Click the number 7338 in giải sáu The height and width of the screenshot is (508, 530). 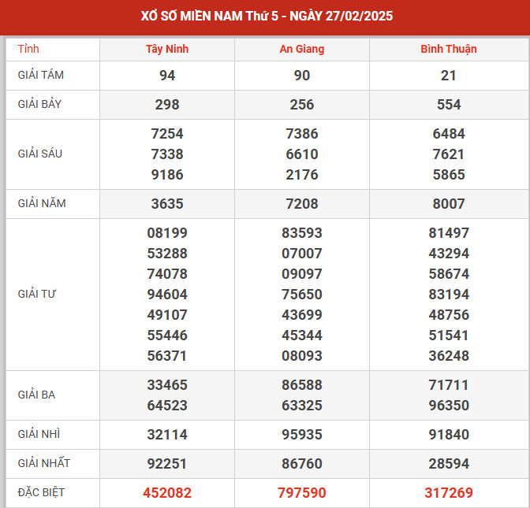(167, 154)
